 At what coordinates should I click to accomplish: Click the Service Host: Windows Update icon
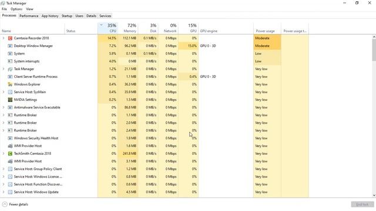(x=10, y=192)
